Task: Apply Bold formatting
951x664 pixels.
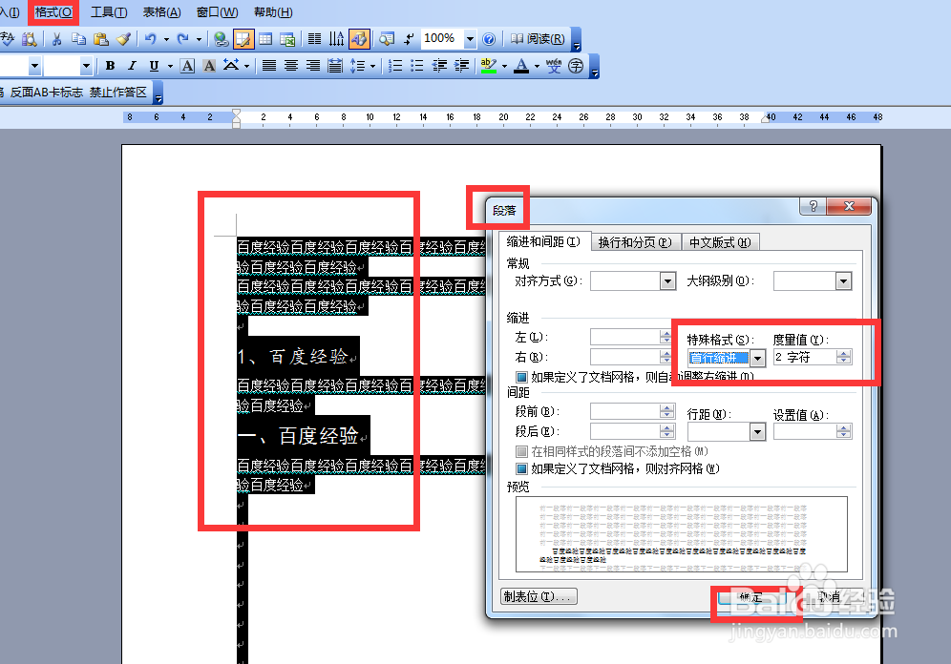Action: 111,66
